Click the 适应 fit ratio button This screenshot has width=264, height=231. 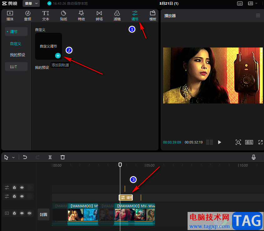[x=249, y=142]
